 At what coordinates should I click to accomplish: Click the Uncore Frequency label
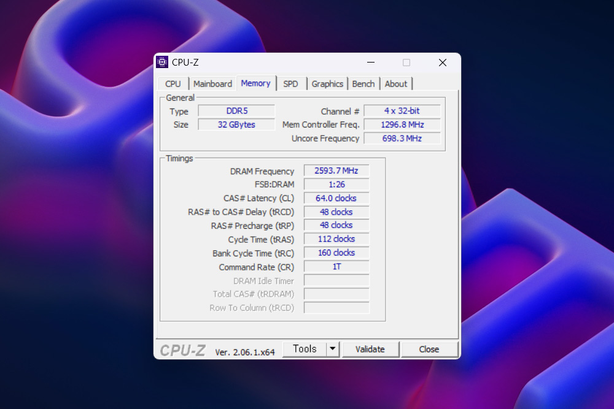point(325,139)
